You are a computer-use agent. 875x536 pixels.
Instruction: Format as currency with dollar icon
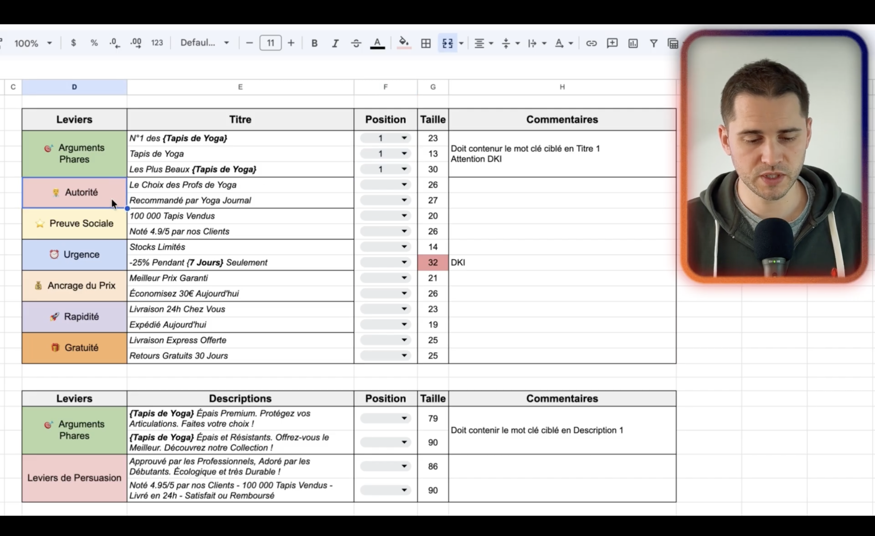73,43
